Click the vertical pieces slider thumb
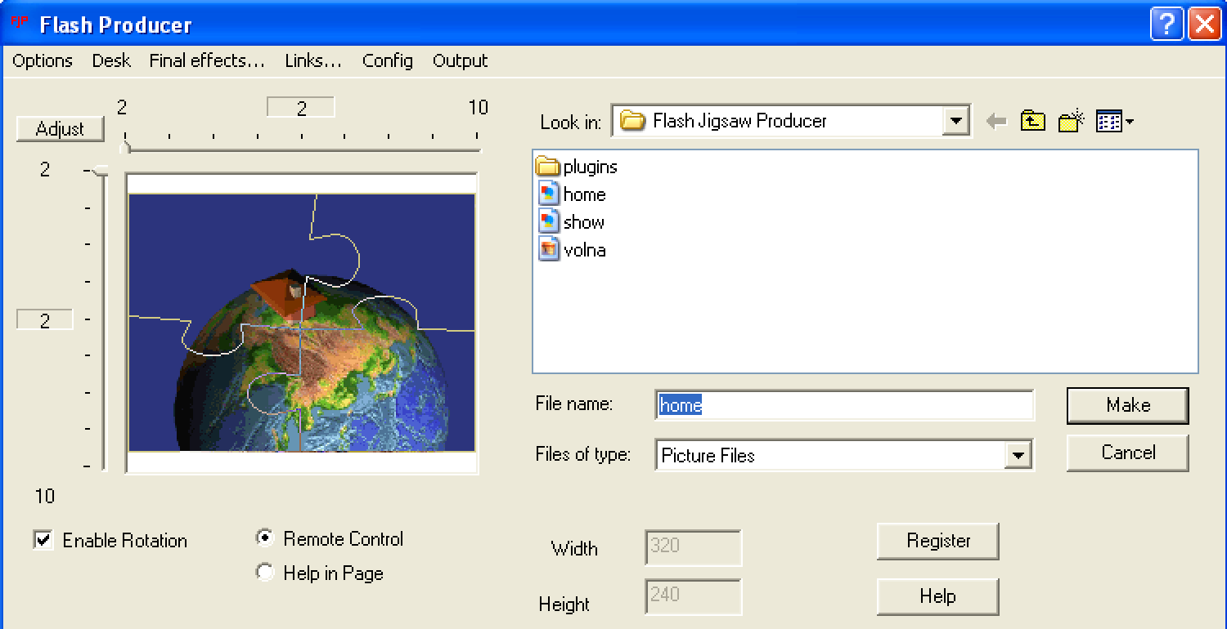Image resolution: width=1227 pixels, height=629 pixels. [100, 171]
